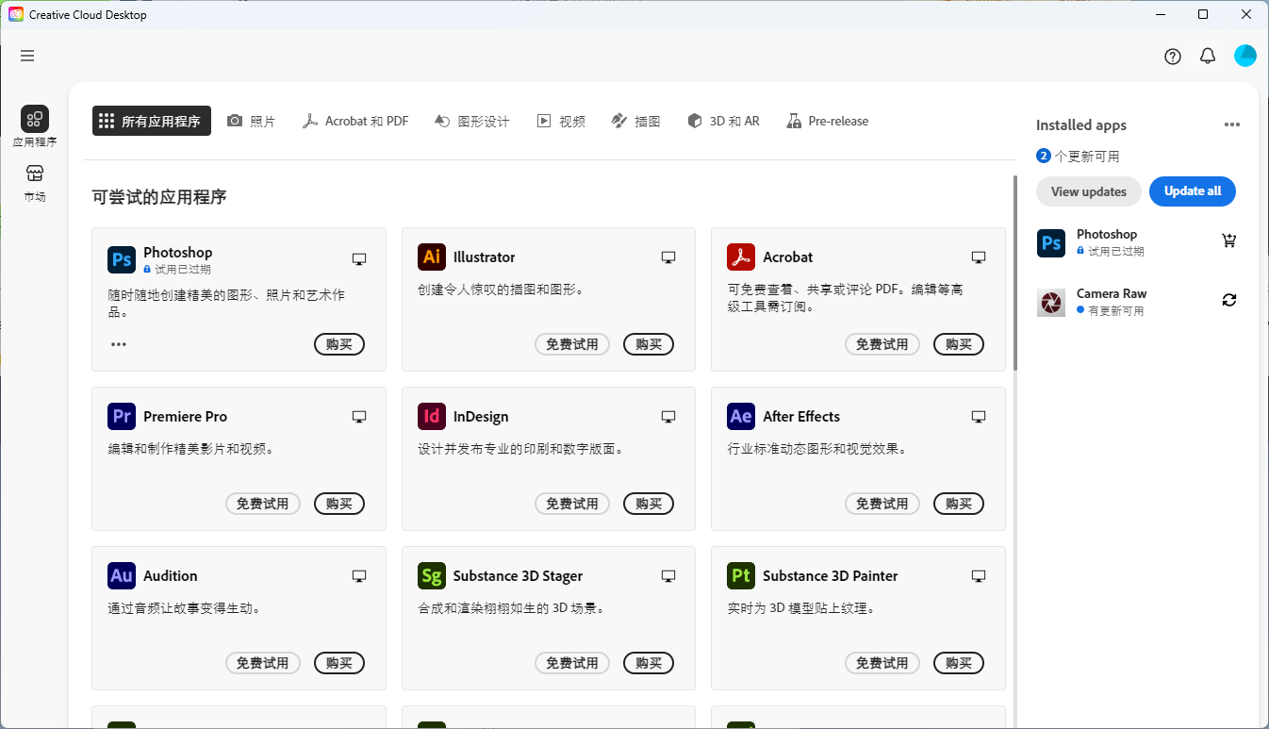1269x729 pixels.
Task: Click the Audition Au icon
Action: pos(122,576)
